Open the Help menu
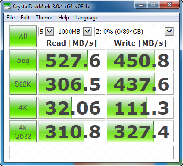The image size is (183, 166). click(63, 18)
